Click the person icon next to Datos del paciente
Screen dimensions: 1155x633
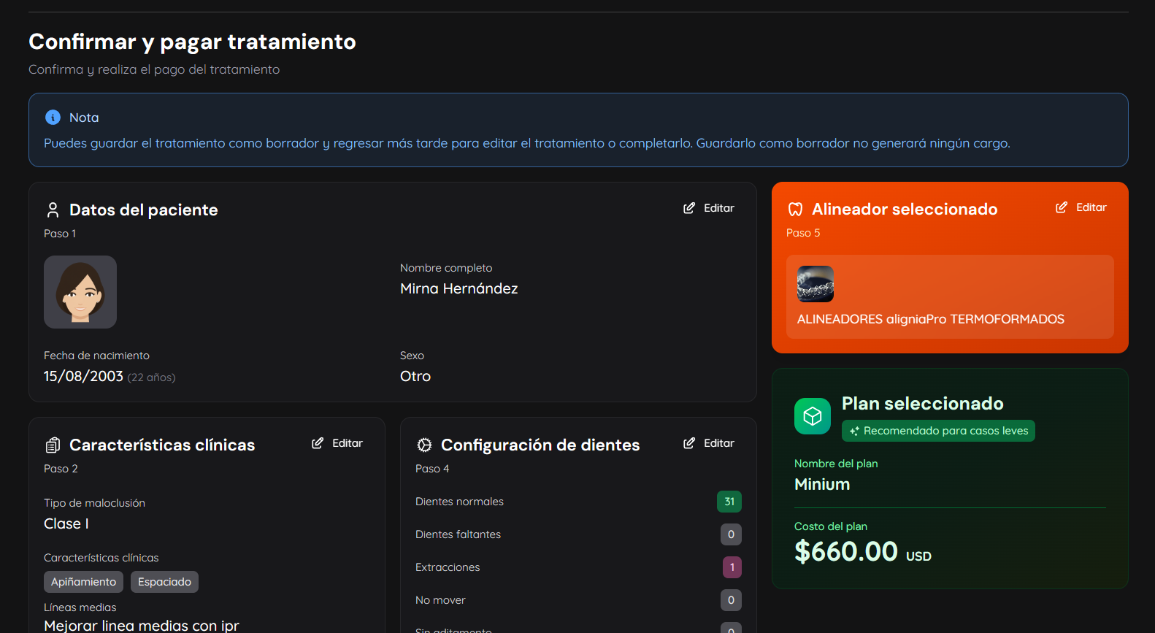click(x=53, y=210)
